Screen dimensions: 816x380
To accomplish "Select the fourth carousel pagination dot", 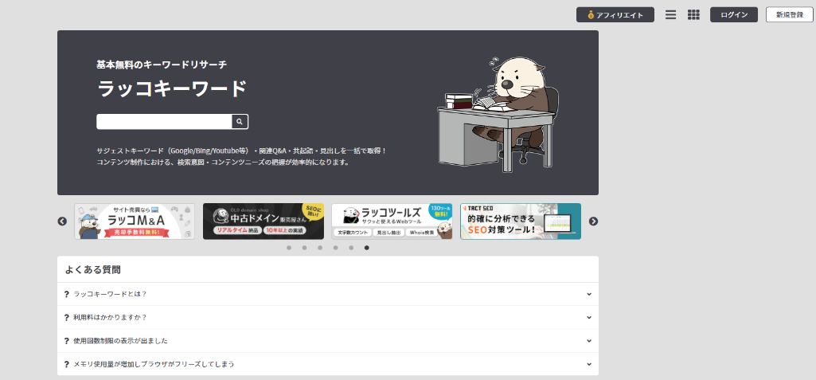I will tap(336, 248).
